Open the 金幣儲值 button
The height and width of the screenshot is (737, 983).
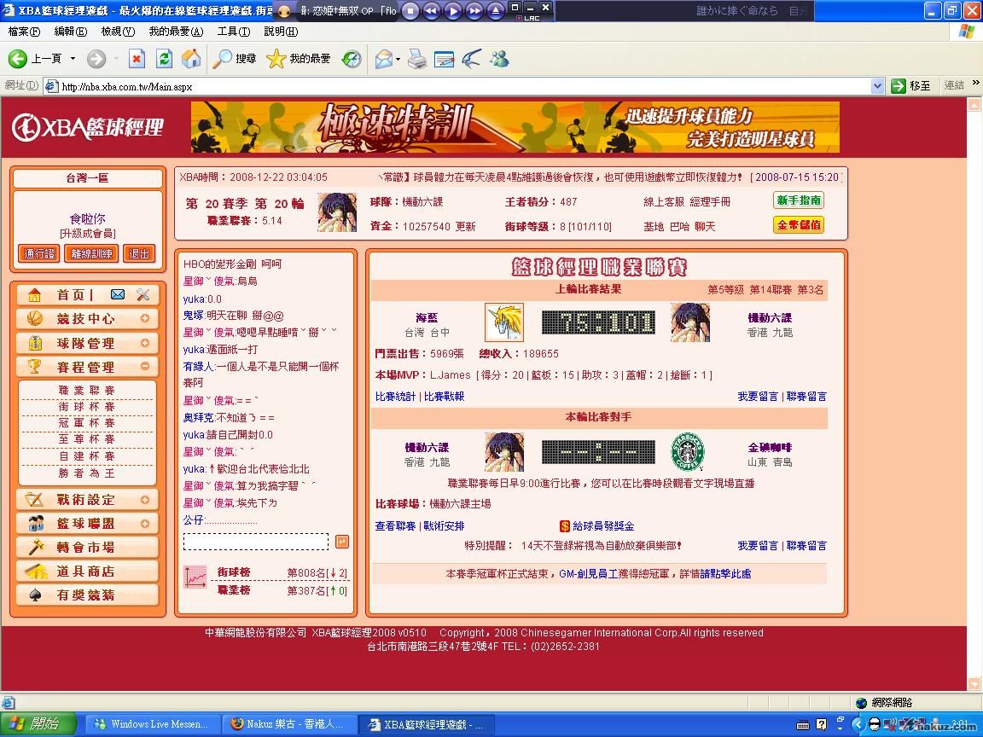click(x=799, y=225)
